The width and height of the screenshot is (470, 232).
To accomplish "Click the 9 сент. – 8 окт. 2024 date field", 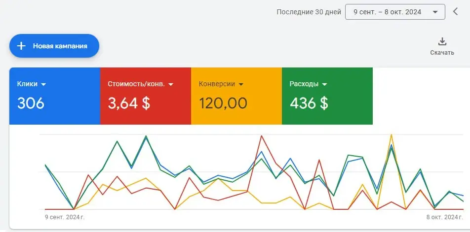I will coord(395,12).
